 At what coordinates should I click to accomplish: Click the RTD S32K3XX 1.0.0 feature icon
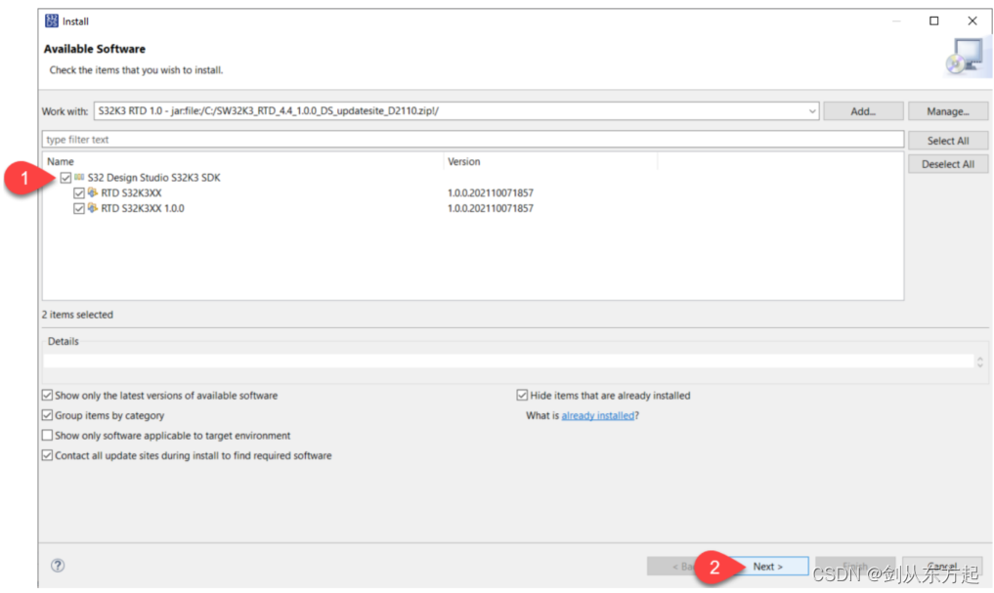pos(93,208)
